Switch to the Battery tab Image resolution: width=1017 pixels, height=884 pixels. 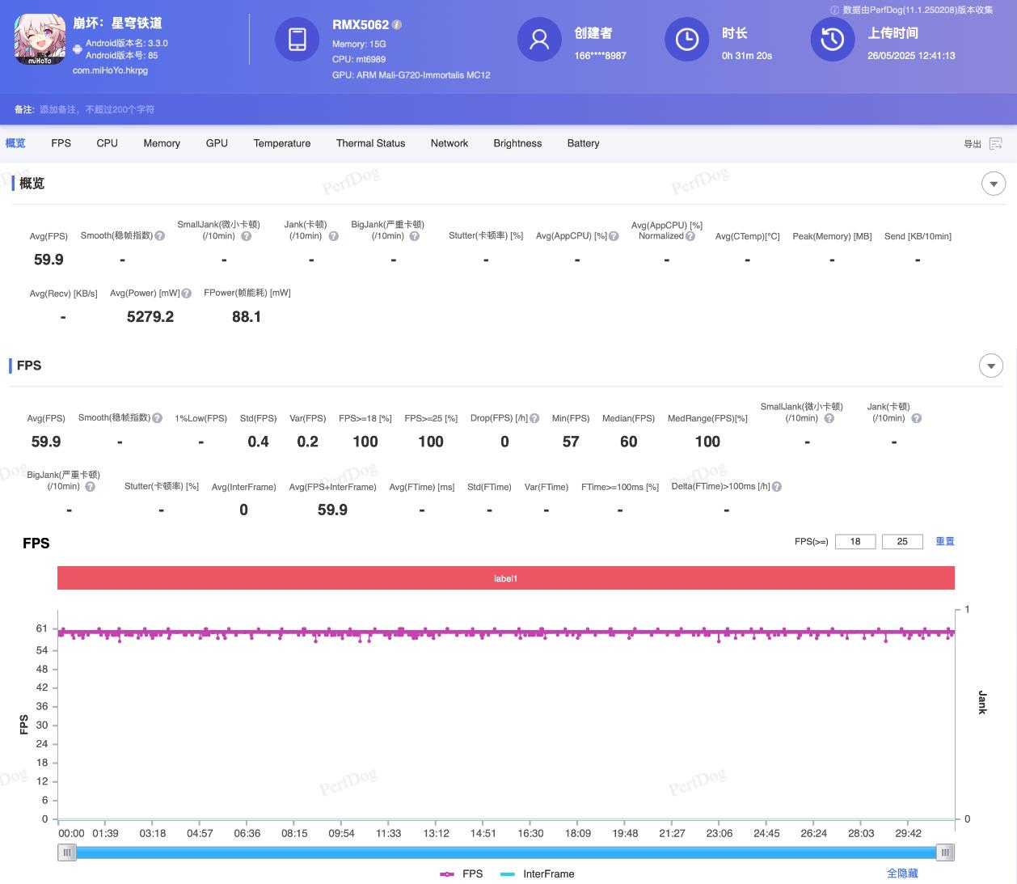click(583, 143)
